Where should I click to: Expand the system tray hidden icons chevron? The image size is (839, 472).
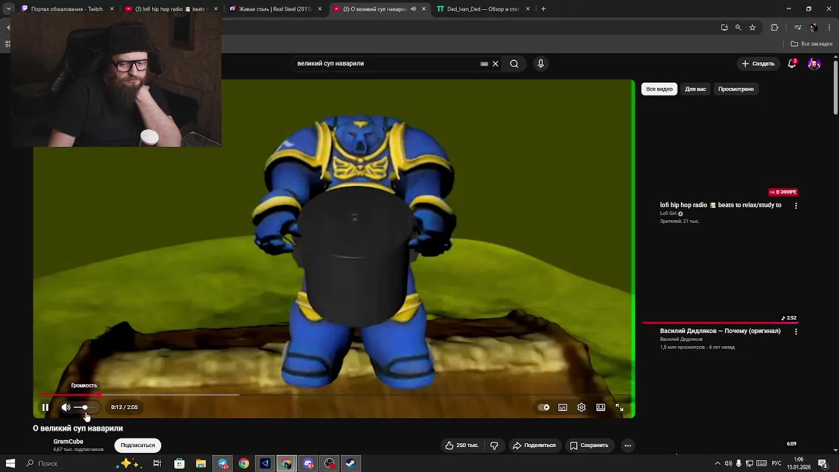(x=717, y=463)
